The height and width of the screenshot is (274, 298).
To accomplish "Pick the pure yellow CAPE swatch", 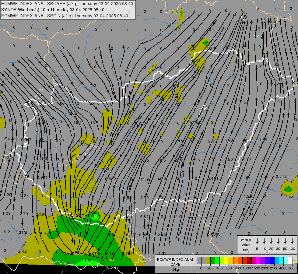I will pos(226,261).
